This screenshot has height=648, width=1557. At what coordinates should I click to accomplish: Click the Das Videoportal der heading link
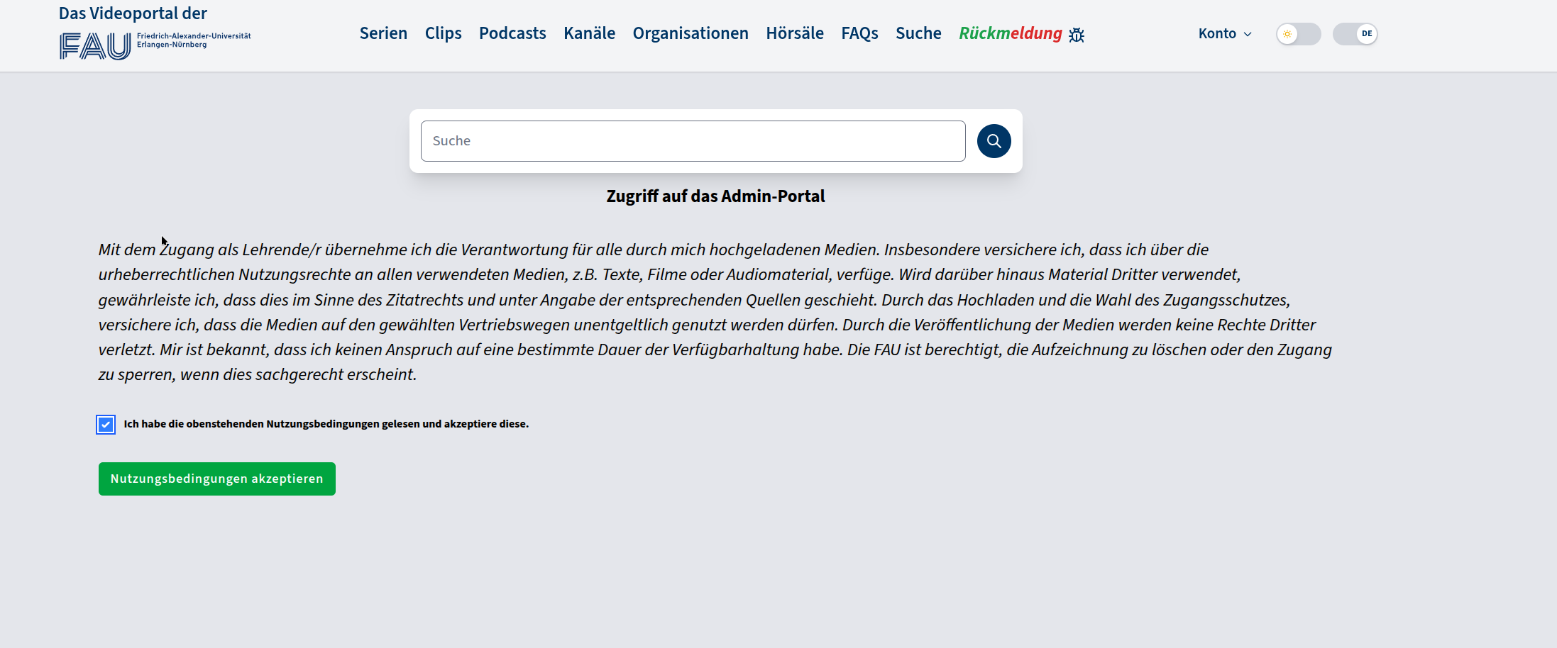(x=133, y=13)
